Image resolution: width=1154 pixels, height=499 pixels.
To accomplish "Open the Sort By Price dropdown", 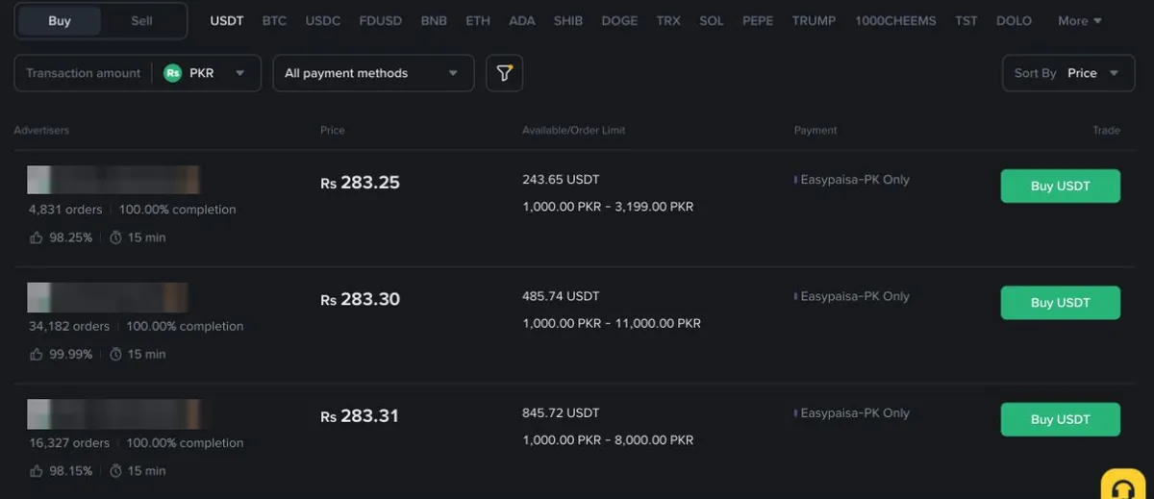I will tap(1067, 73).
